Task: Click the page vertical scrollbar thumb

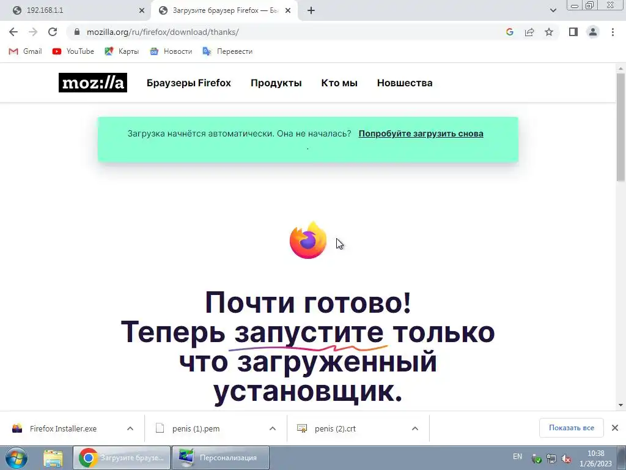Action: [621, 127]
